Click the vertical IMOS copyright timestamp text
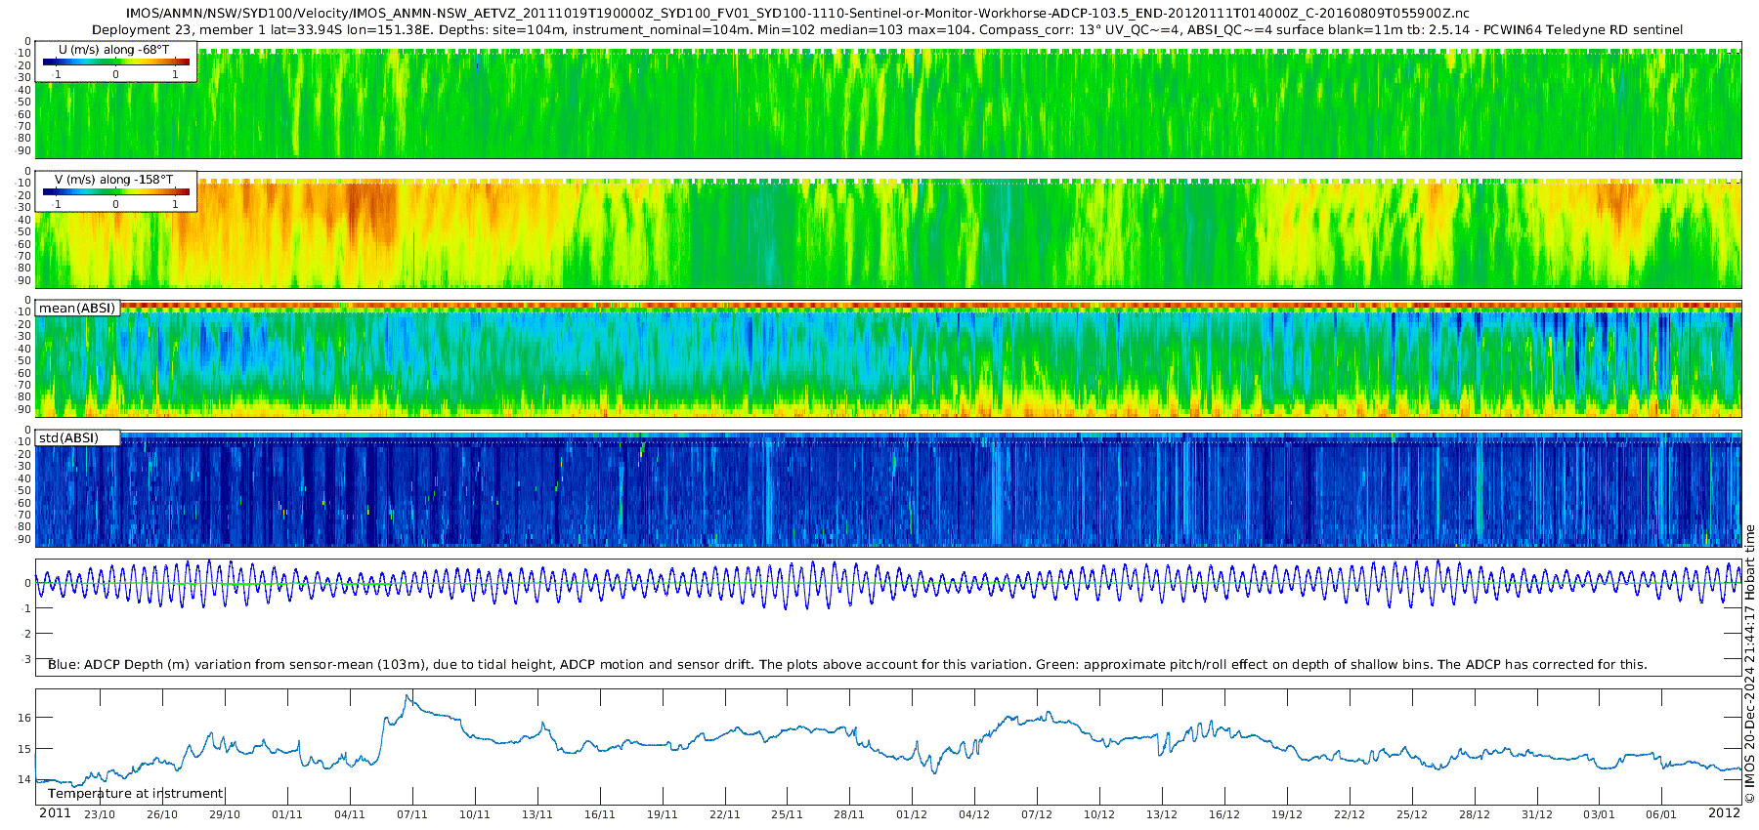The image size is (1759, 830). pyautogui.click(x=1749, y=664)
